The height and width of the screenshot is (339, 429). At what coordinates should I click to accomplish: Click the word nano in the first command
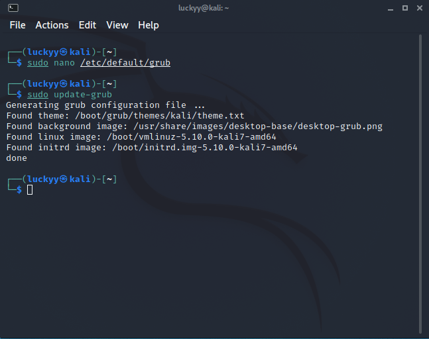[64, 63]
